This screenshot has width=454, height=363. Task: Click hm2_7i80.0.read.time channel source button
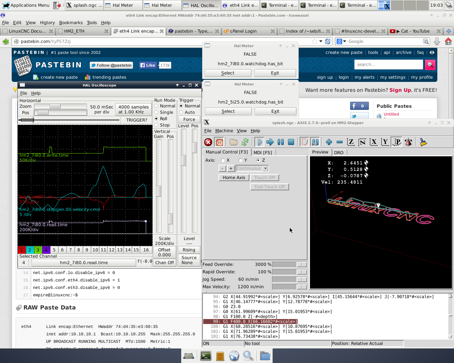84,263
